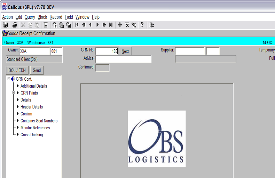
Task: Click the Cut scissors icon
Action: [x=23, y=25]
